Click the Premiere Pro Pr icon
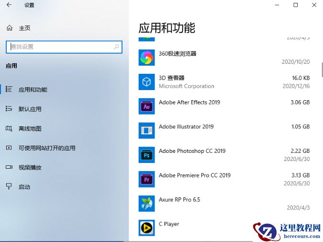323x242 pixels. (146, 179)
